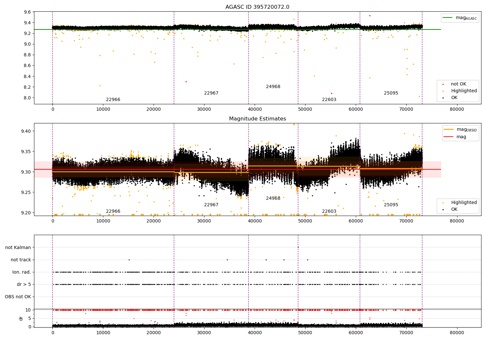The height and width of the screenshot is (340, 486).
Task: Click OBSID label 25095 in the top panel
Action: click(391, 93)
